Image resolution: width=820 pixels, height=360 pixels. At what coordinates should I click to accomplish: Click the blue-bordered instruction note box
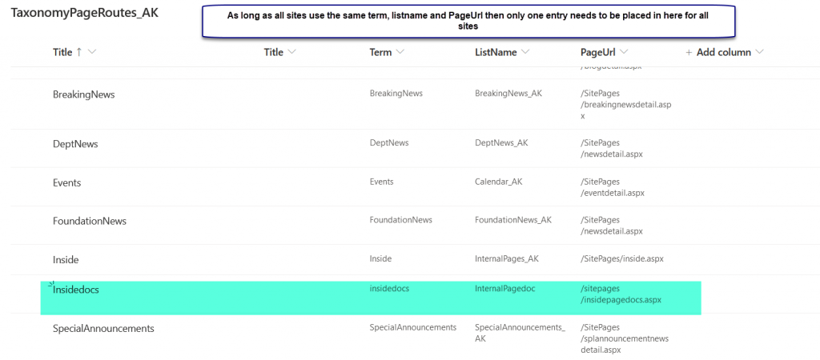pyautogui.click(x=468, y=21)
